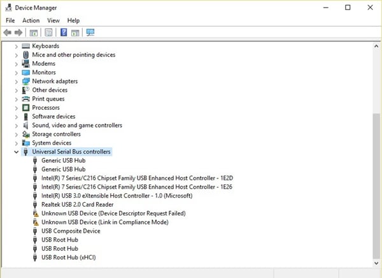Click the Processors chip icon

pyautogui.click(x=26, y=108)
